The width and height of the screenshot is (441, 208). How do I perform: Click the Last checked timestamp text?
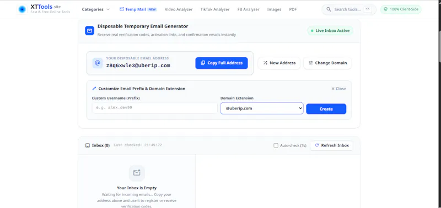(137, 145)
